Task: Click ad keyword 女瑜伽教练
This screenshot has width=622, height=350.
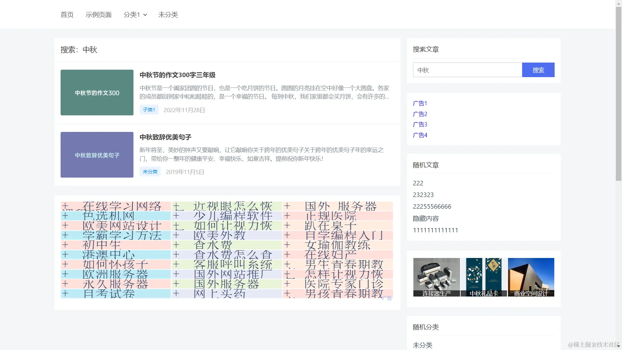Action: point(338,245)
